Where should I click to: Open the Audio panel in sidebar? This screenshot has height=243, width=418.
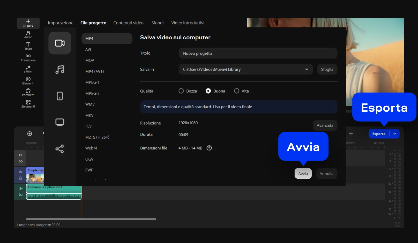tap(28, 34)
